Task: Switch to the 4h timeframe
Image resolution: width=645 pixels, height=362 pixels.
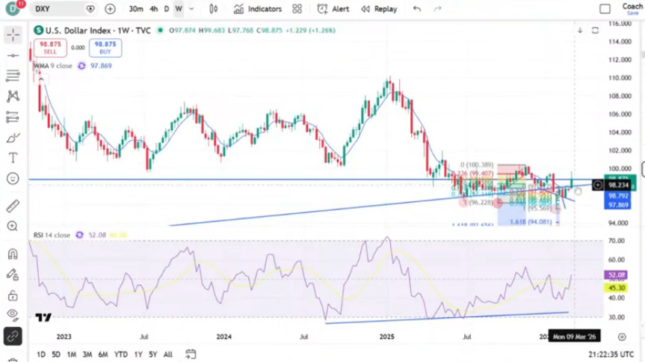Action: pos(154,9)
